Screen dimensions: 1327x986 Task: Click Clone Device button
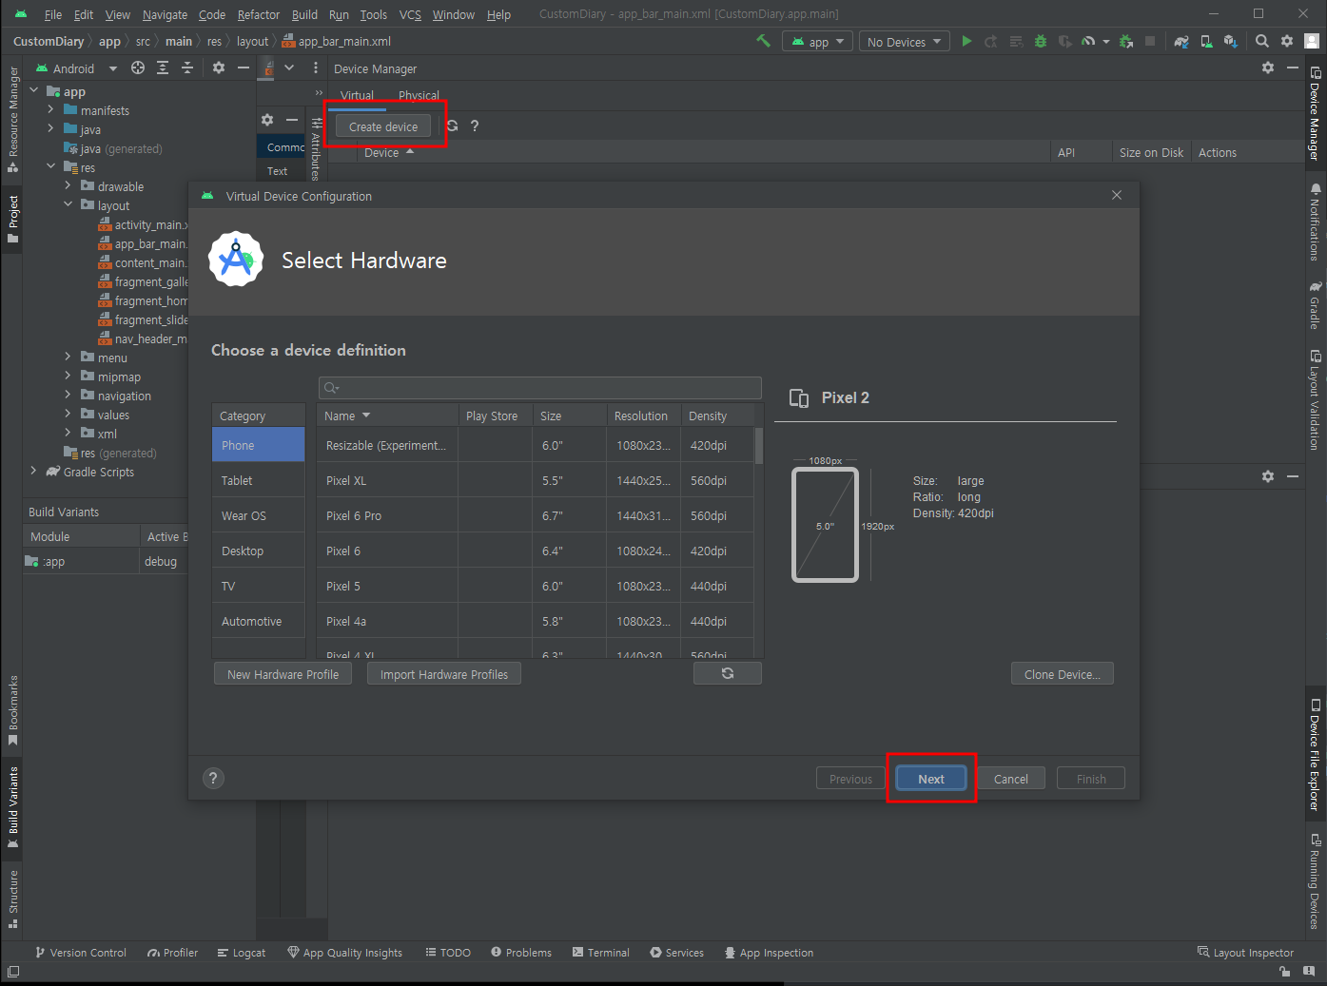(1063, 674)
